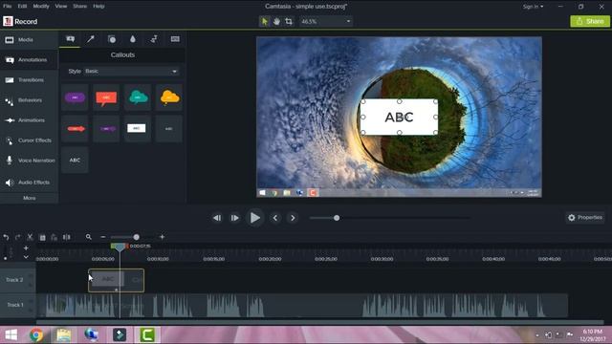
Task: Click the Cut scissors icon
Action: pyautogui.click(x=30, y=237)
